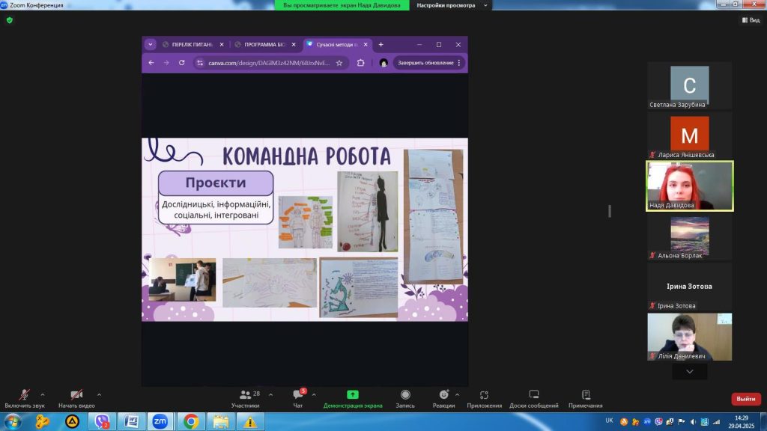The width and height of the screenshot is (767, 431).
Task: Expand chat options arrow beside Чат
Action: coord(314,394)
